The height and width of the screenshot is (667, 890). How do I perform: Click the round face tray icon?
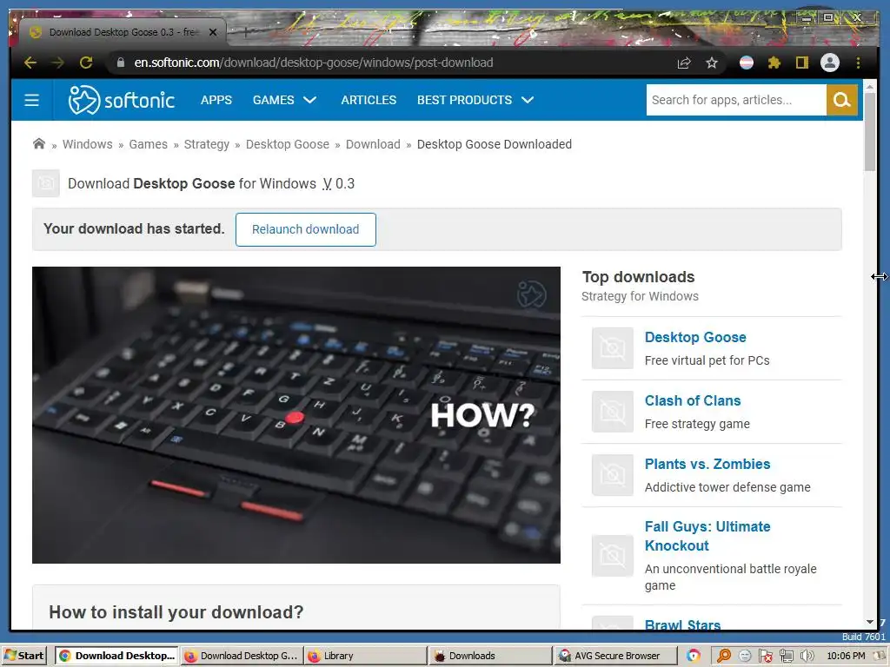click(745, 656)
